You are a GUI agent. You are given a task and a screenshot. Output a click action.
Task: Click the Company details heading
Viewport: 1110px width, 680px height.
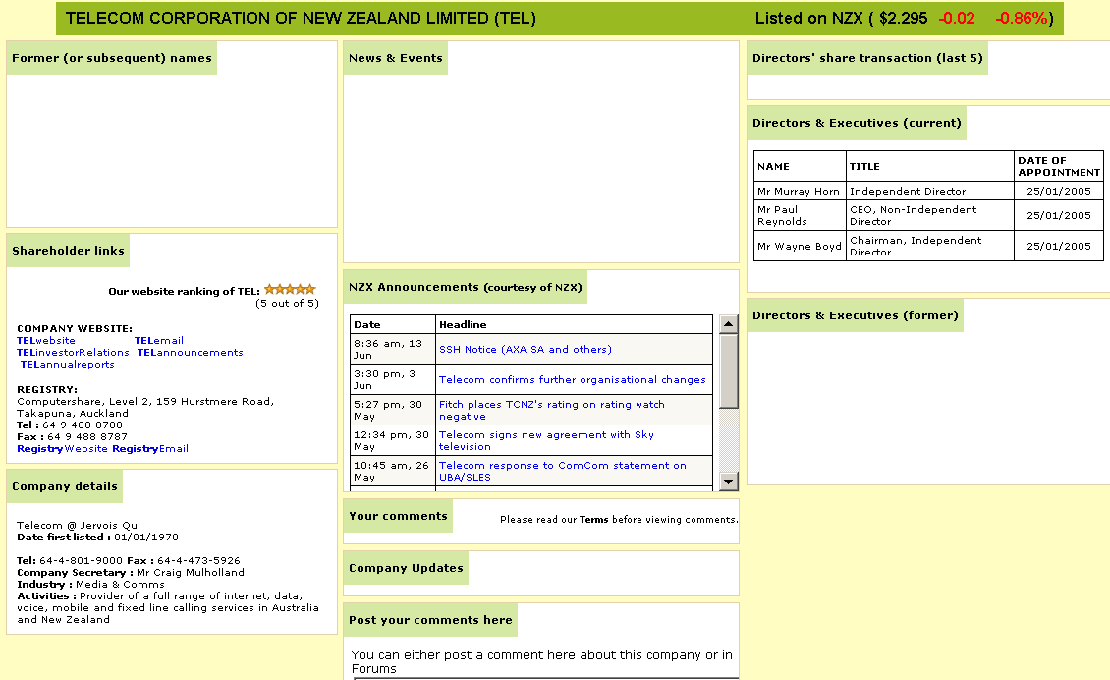click(x=65, y=486)
